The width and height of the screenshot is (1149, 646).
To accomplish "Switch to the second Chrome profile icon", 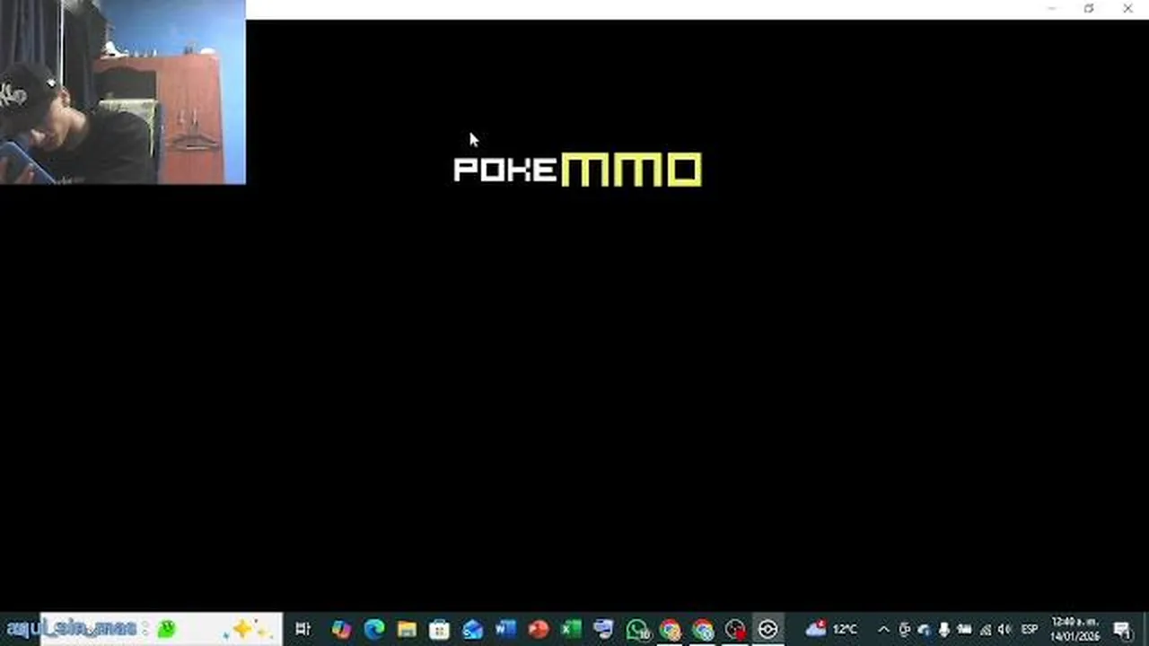I will click(x=702, y=630).
